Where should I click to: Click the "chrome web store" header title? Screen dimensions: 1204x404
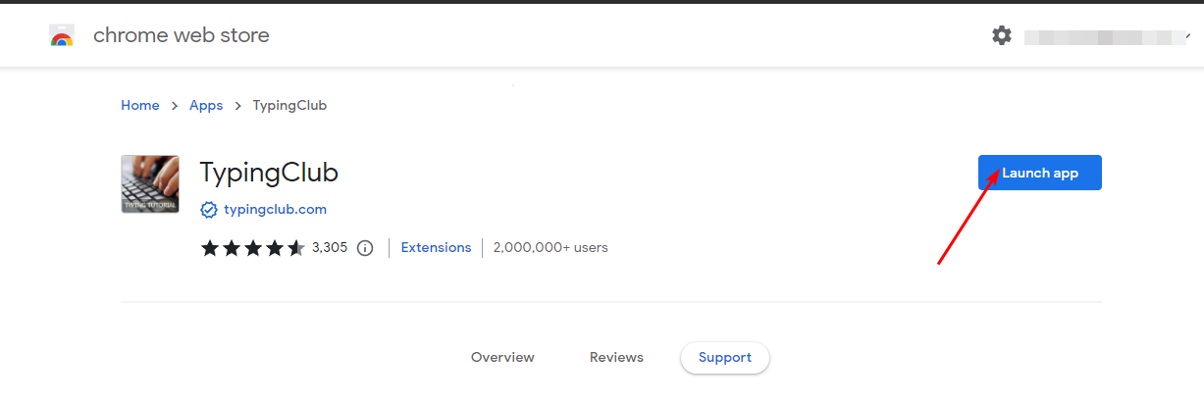coord(181,36)
